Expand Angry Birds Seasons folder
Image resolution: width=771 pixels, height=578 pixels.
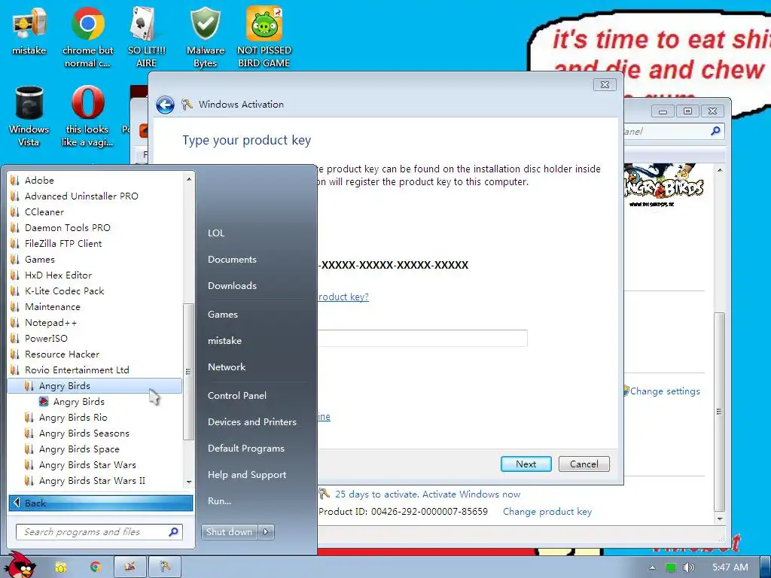point(96,433)
